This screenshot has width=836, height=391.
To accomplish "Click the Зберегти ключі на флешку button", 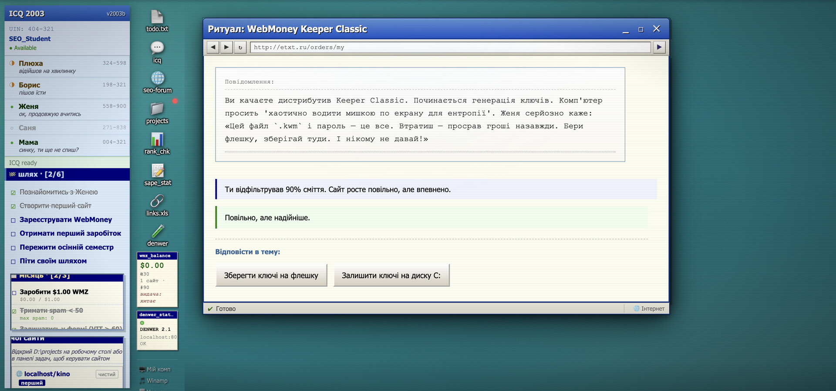I will 271,275.
